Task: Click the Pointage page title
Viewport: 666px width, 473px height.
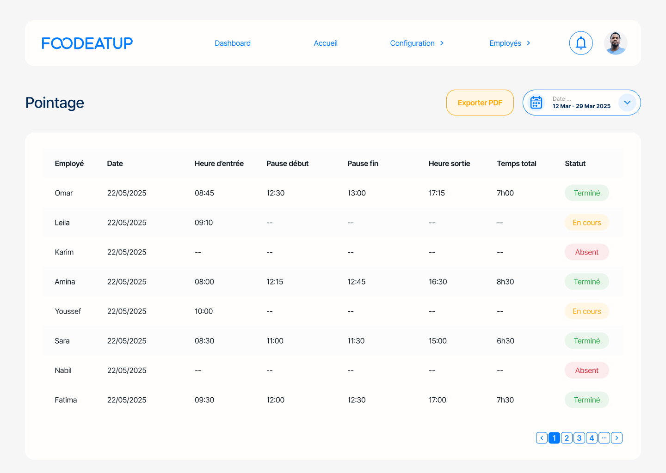Action: [x=55, y=103]
